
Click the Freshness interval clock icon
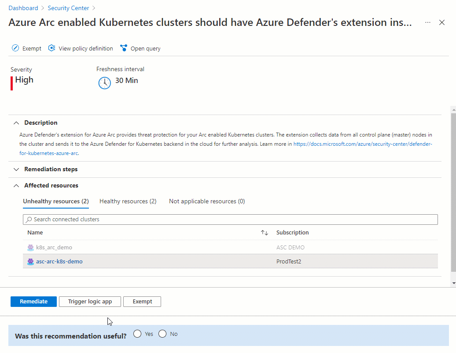pyautogui.click(x=104, y=83)
